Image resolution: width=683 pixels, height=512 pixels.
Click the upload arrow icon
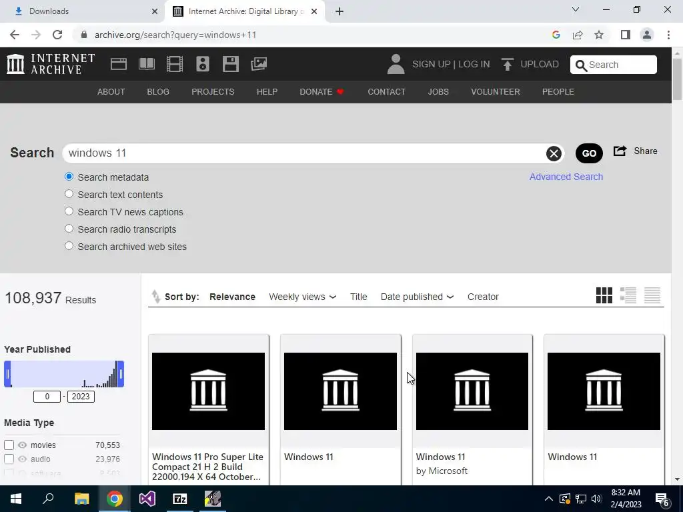[507, 65]
